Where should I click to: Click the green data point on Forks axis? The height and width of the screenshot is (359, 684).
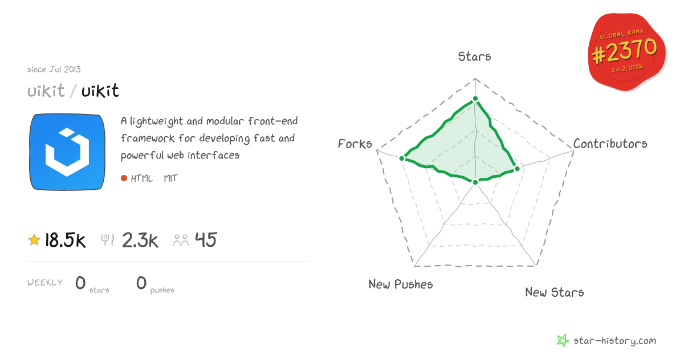402,158
